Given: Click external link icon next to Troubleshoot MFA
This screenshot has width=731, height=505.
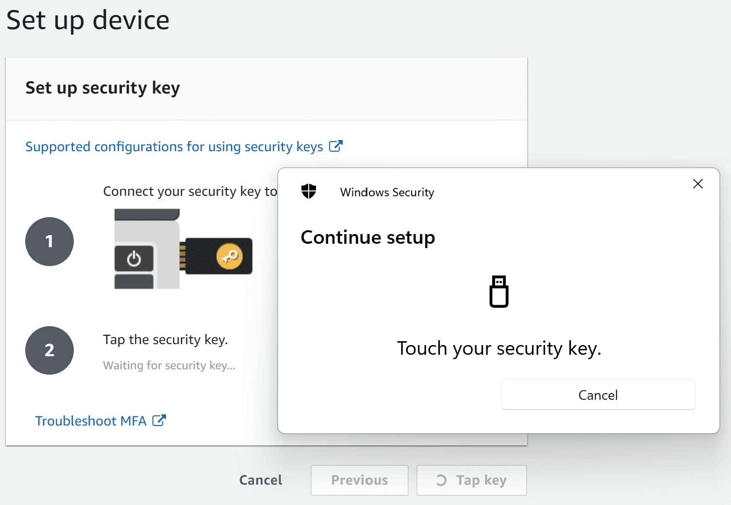Looking at the screenshot, I should pyautogui.click(x=159, y=420).
